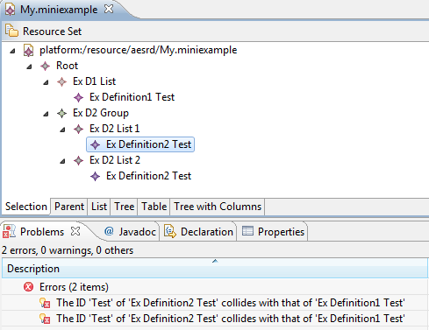Sort by the Description column header
429x330 pixels.
pyautogui.click(x=215, y=269)
